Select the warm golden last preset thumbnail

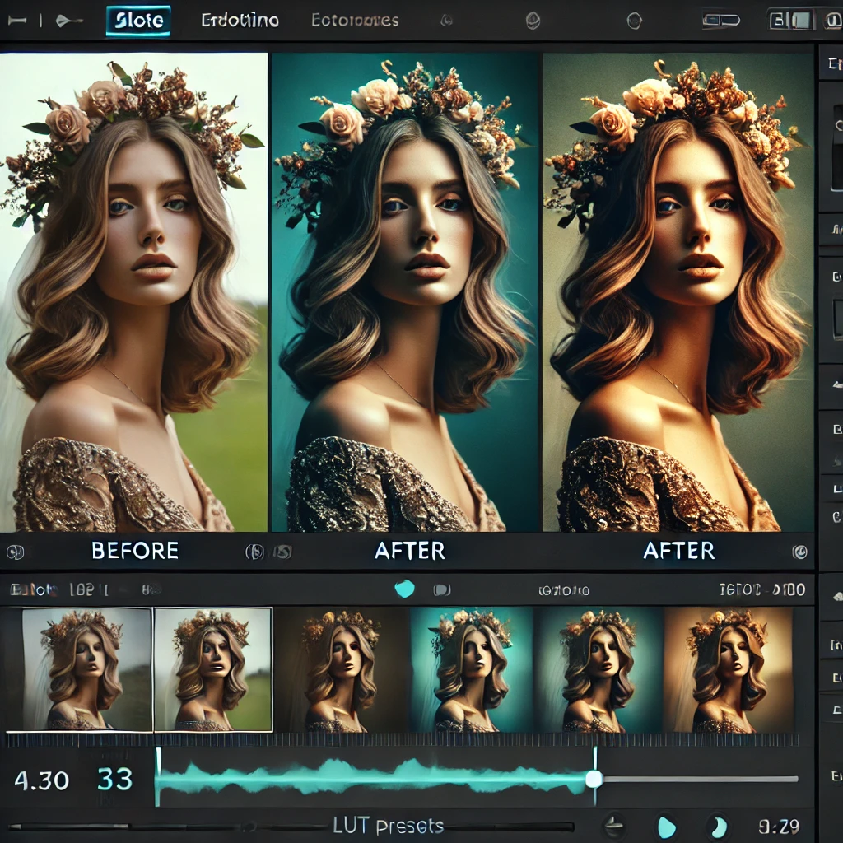728,669
